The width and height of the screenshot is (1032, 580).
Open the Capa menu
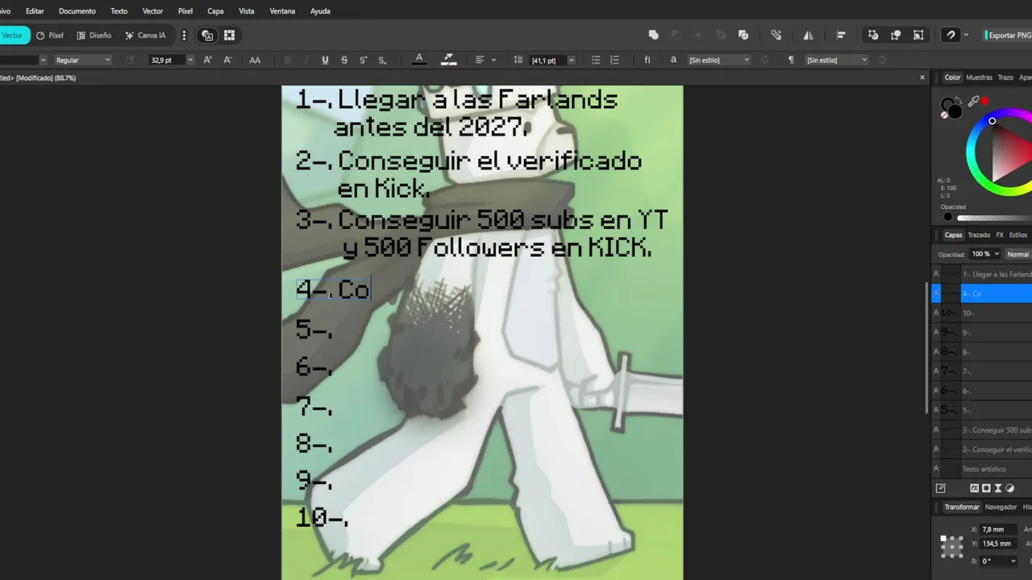point(215,11)
